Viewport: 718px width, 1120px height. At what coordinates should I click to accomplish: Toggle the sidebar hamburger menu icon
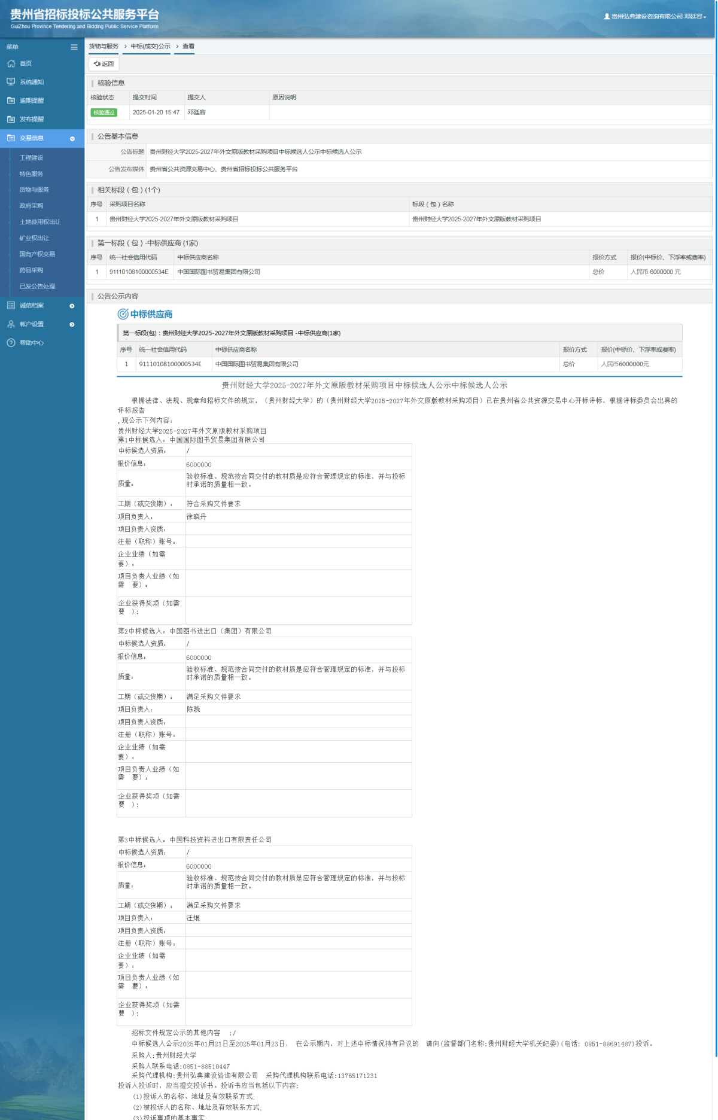[x=74, y=47]
